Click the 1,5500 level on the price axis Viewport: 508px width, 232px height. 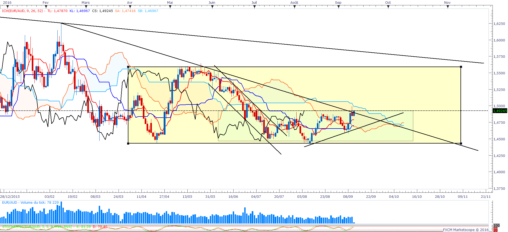499,73
